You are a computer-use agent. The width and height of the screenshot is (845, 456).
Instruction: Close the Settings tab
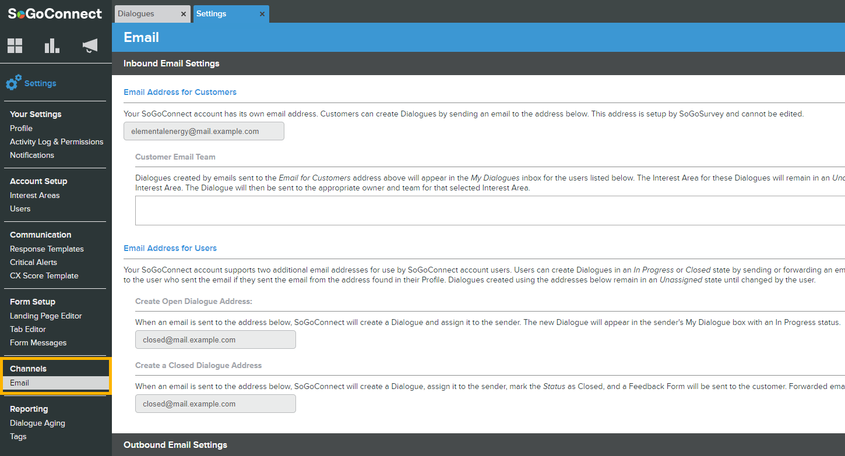point(262,14)
